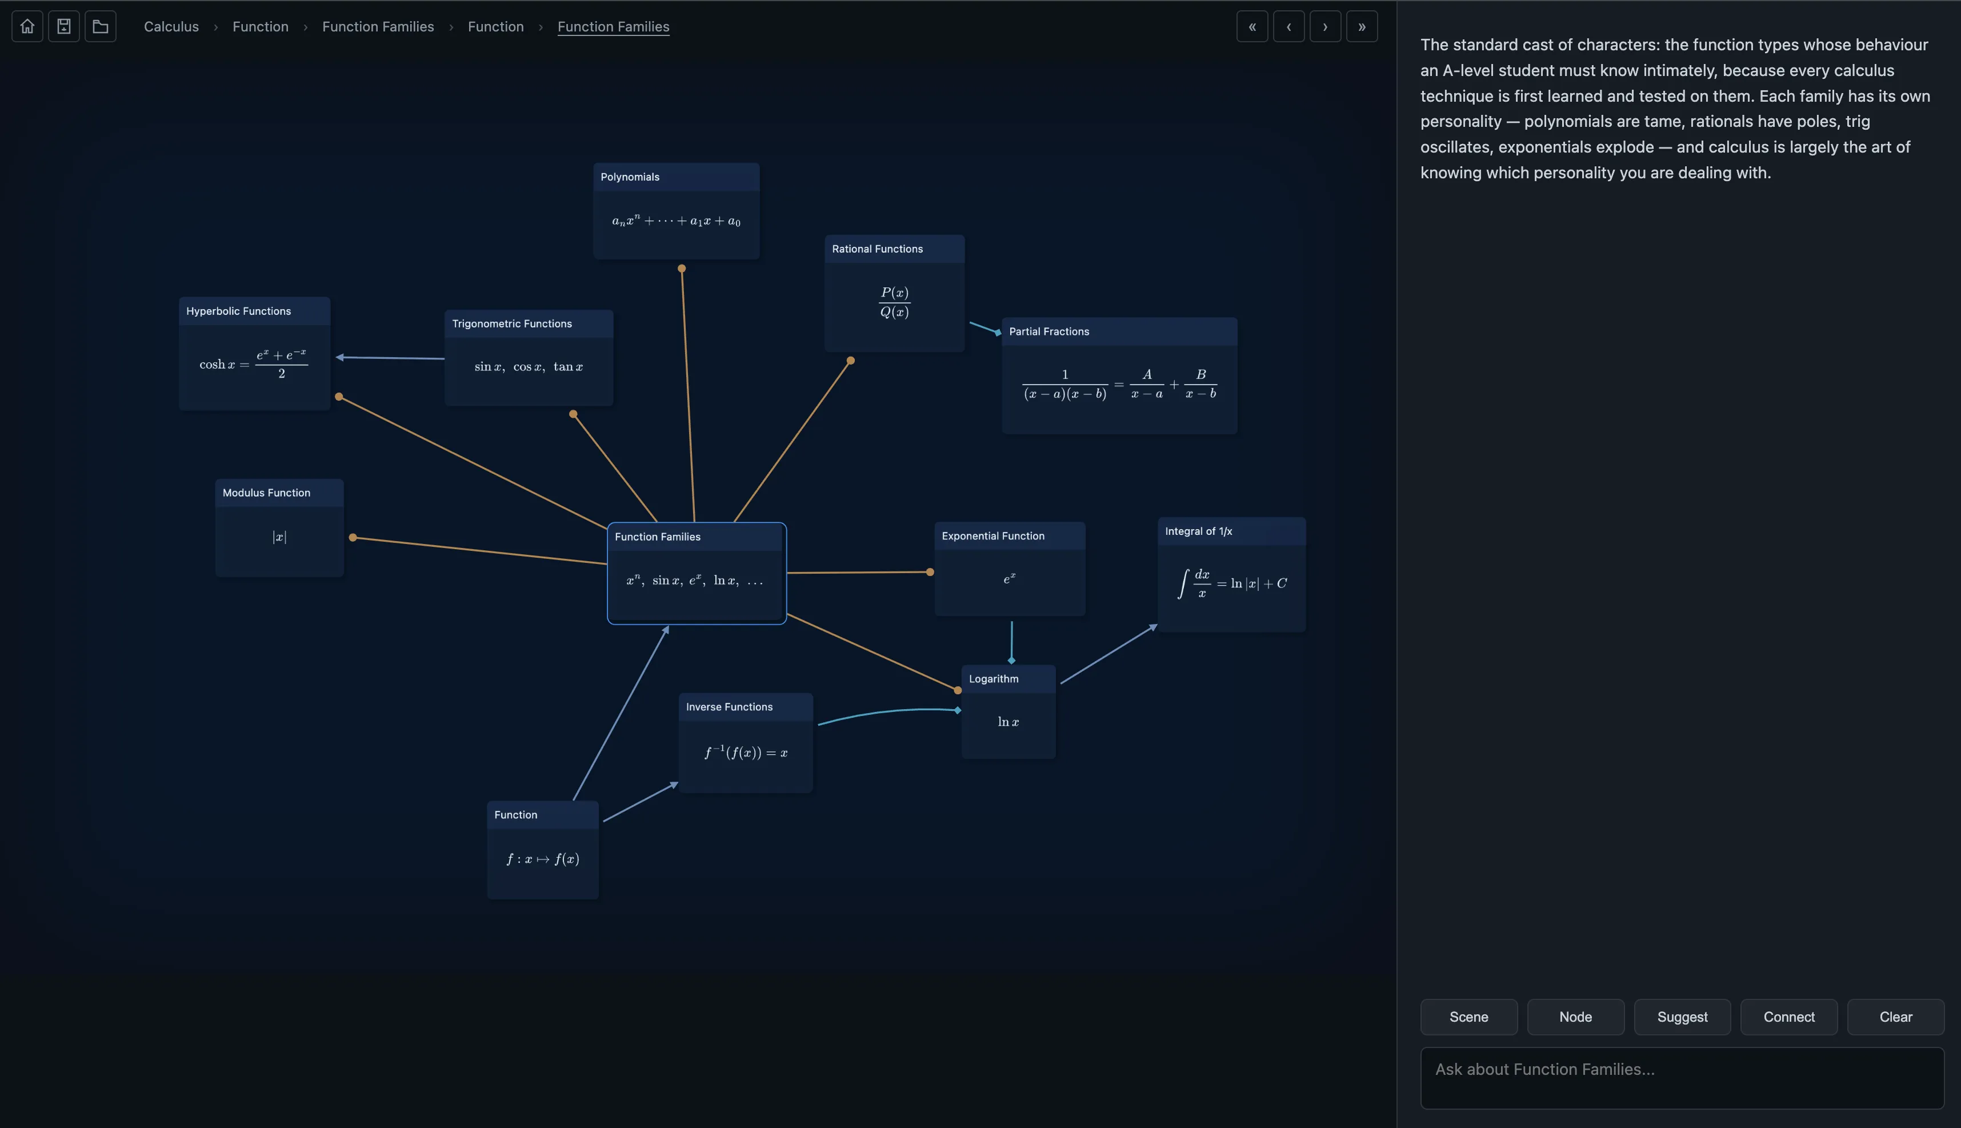The image size is (1961, 1128).
Task: Click the description paragraph in side panel
Action: (1674, 109)
